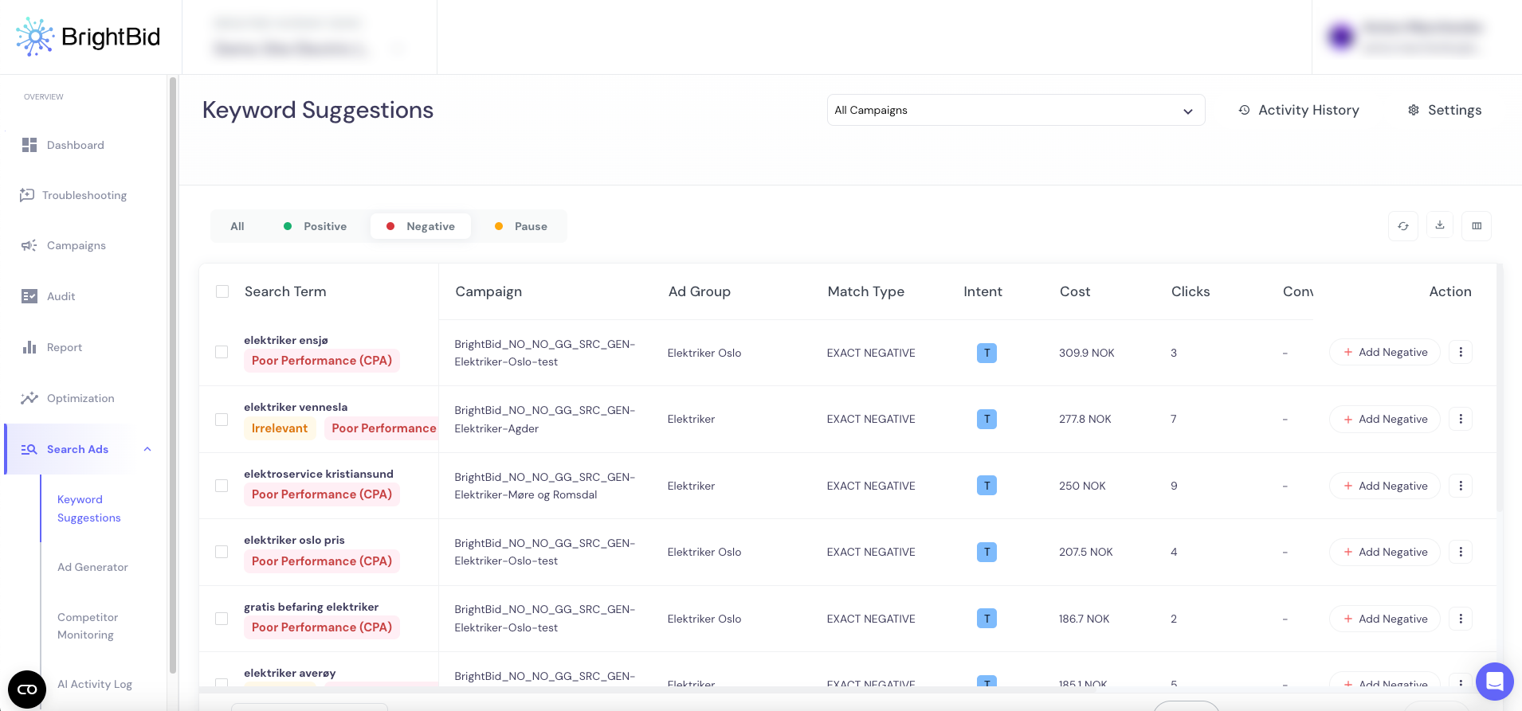Image resolution: width=1522 pixels, height=711 pixels.
Task: Click Poor Performance (CPA) tag on elektriker ensjø
Action: click(322, 361)
